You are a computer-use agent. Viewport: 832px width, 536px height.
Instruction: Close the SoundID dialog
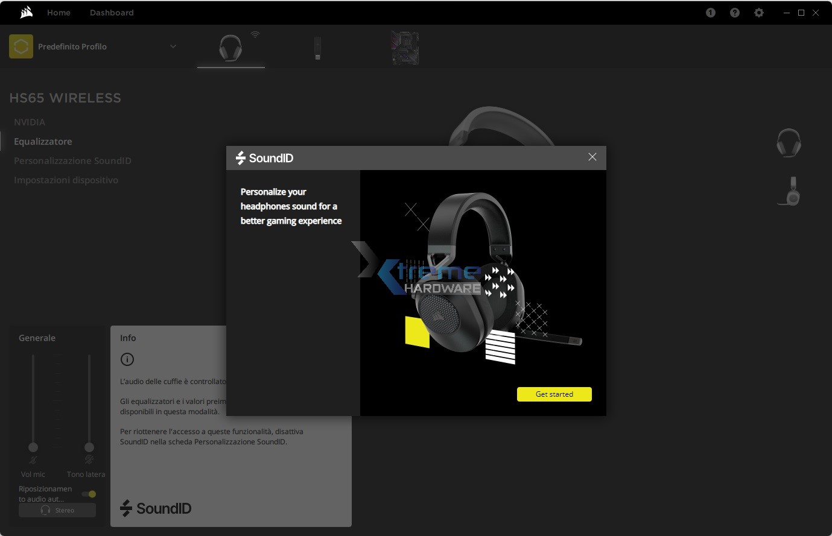click(592, 157)
